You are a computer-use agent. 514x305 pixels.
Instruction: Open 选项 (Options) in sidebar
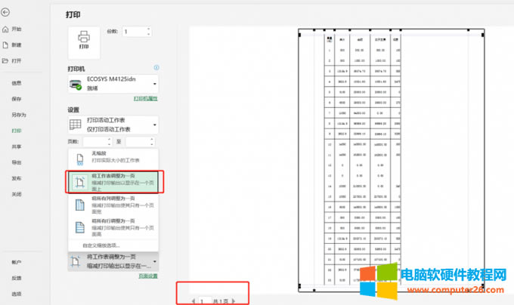click(17, 294)
